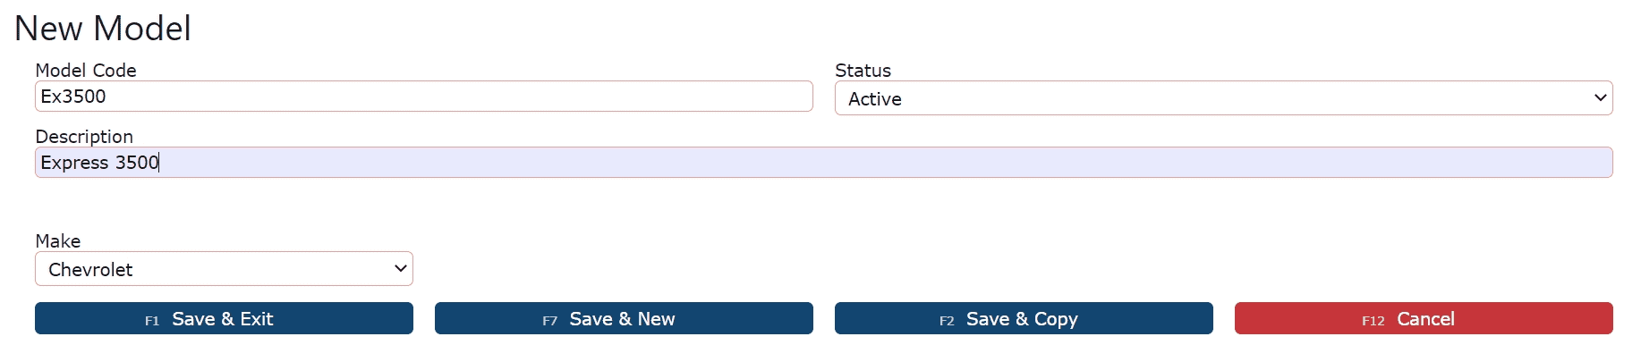Cancel the new model form
1641x345 pixels.
click(1424, 318)
